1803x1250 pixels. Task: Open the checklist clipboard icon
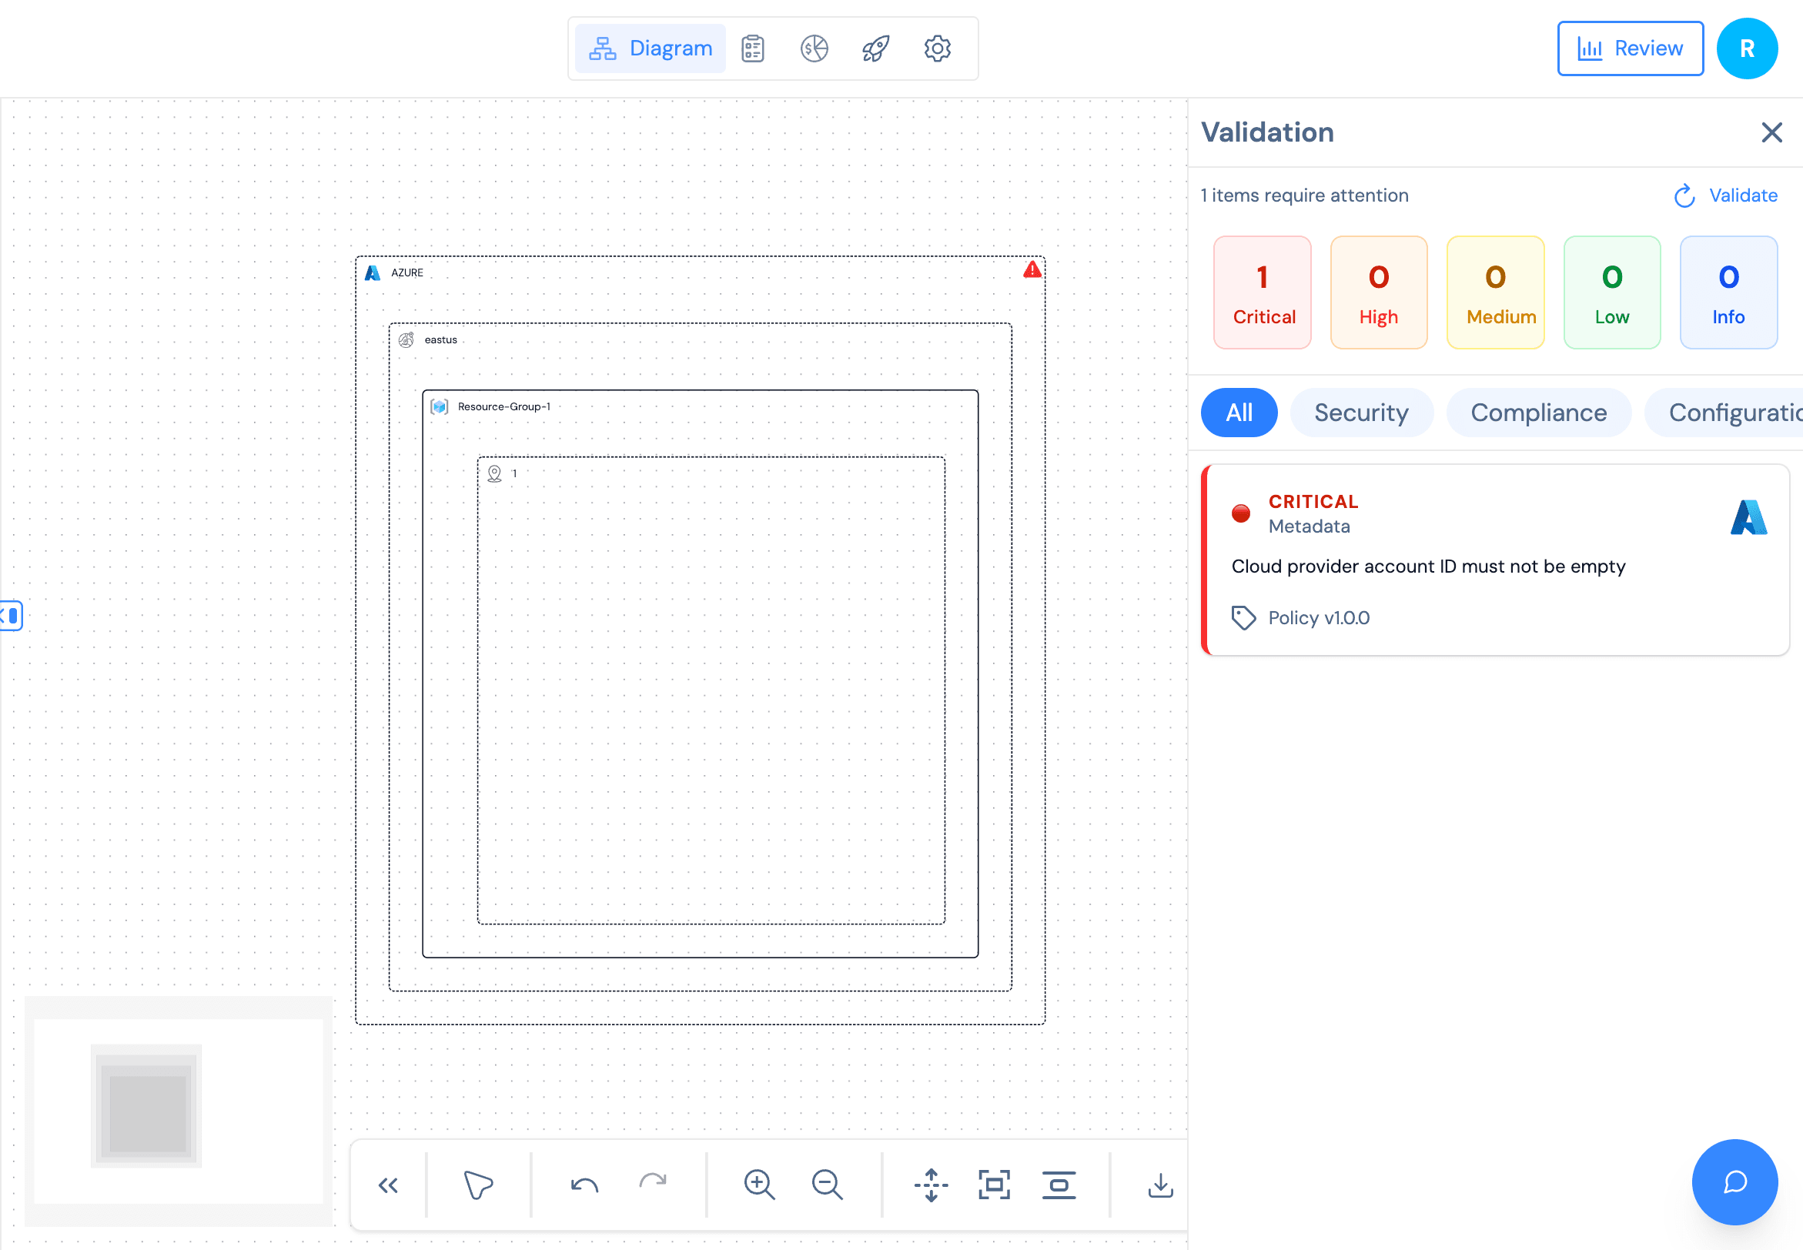coord(753,48)
